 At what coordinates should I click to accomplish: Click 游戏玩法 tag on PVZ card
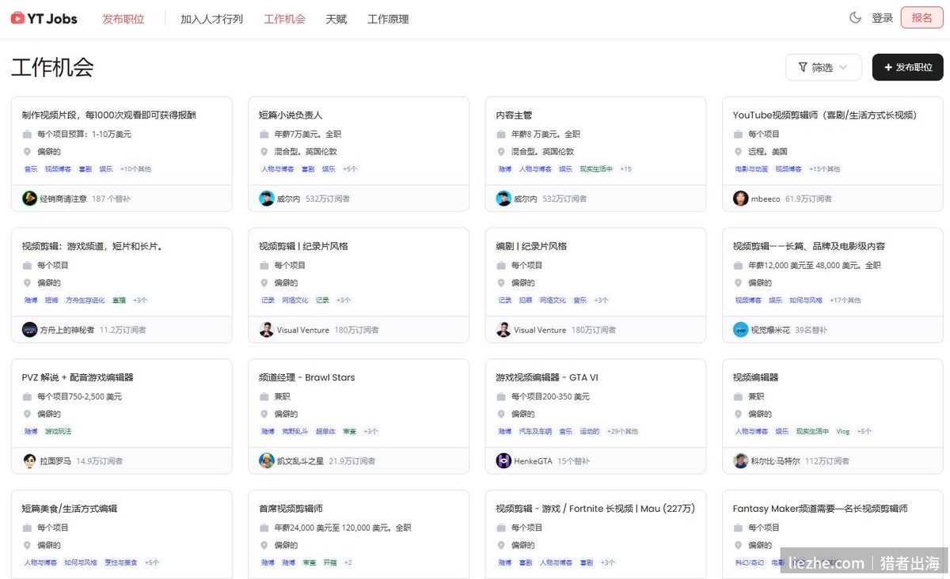click(58, 432)
